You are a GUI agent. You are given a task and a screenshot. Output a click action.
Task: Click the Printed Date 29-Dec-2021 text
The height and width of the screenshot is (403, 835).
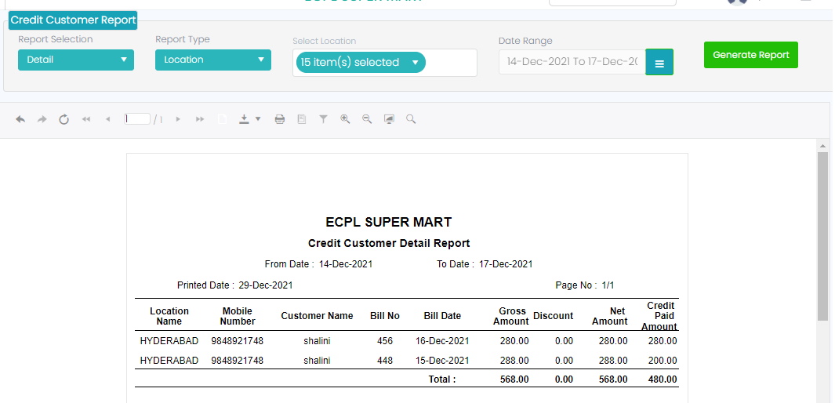(235, 285)
